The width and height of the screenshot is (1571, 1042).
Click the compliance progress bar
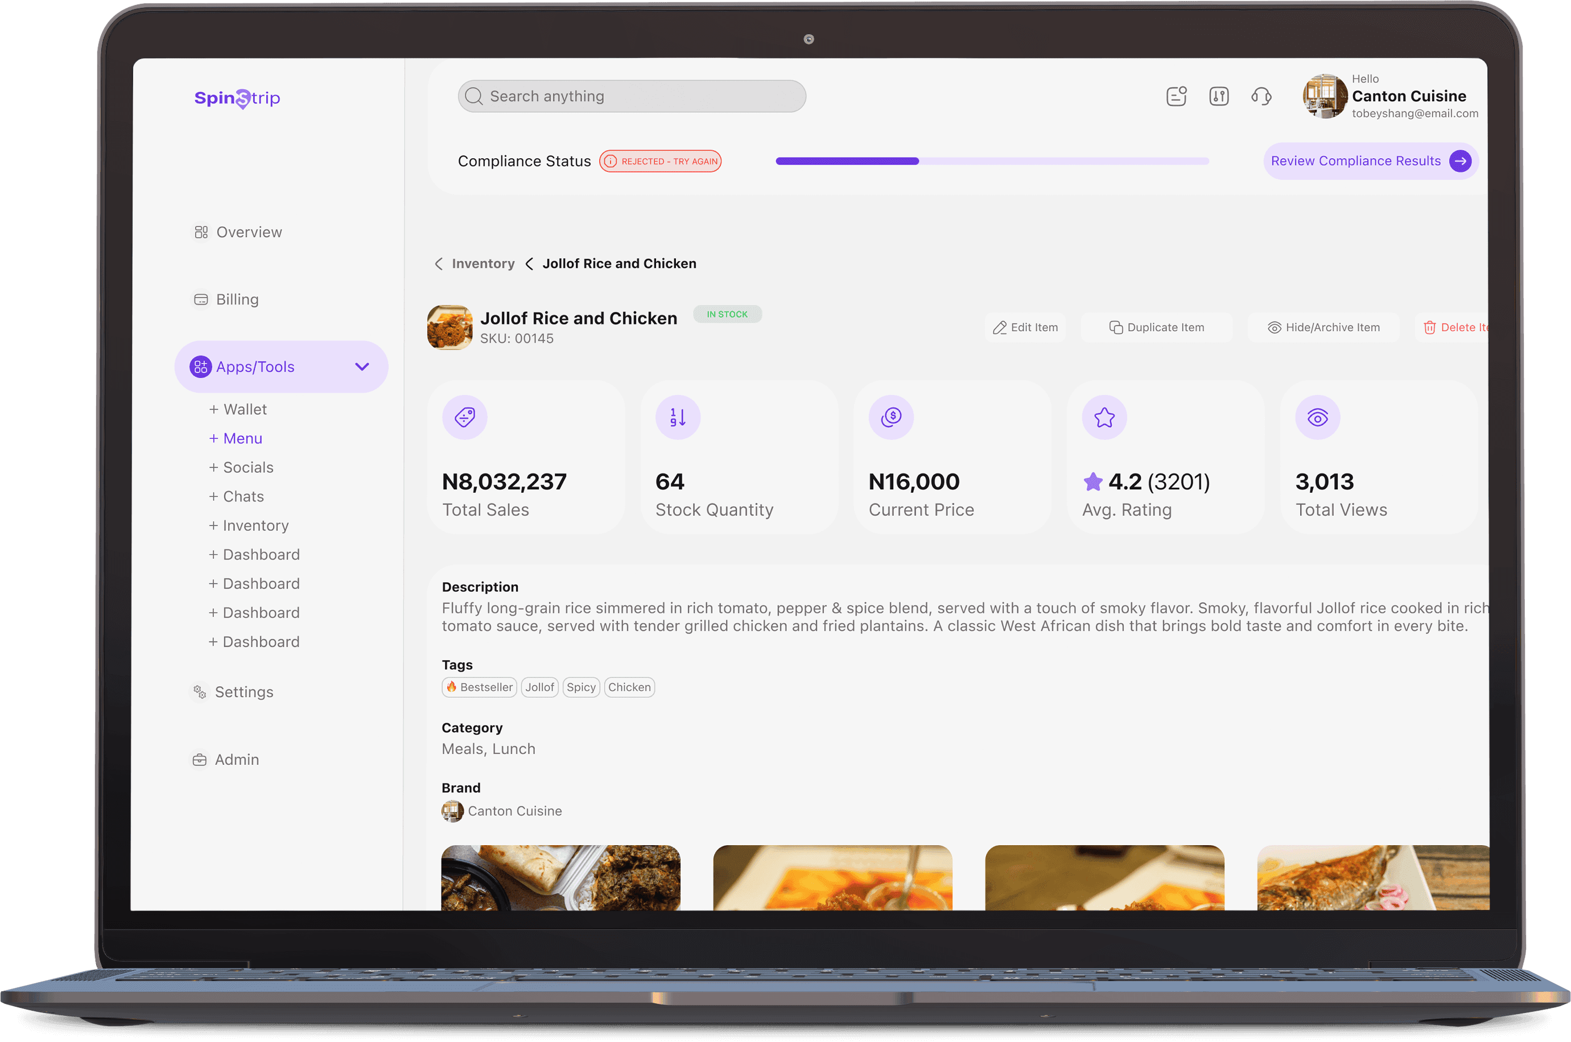tap(992, 161)
